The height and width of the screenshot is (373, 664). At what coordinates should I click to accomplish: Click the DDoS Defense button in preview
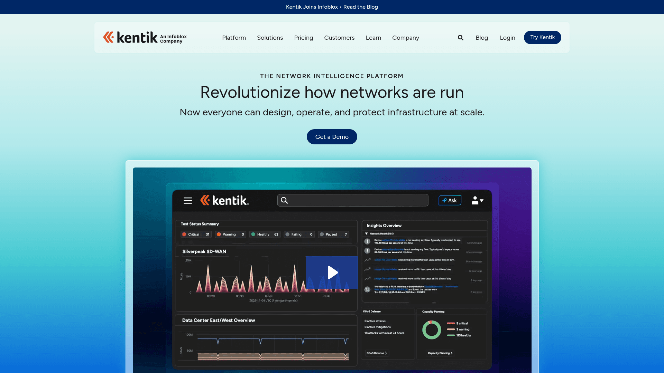click(x=377, y=353)
